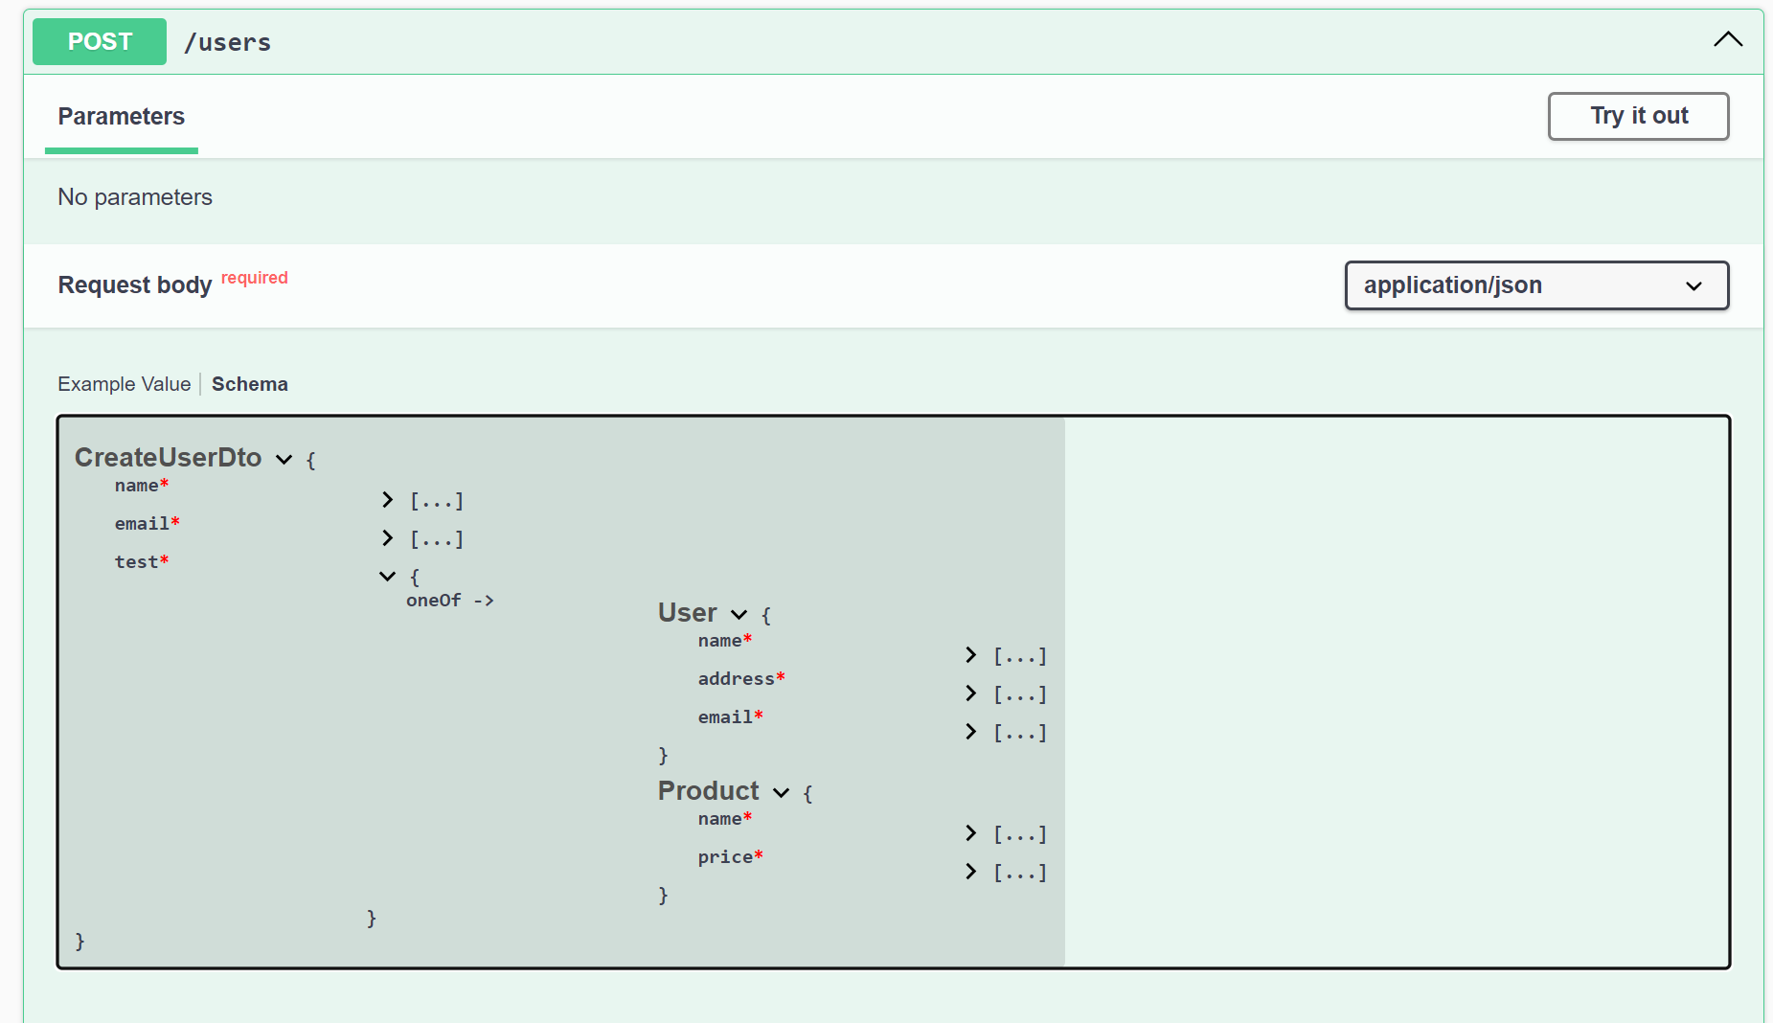The image size is (1773, 1023).
Task: Collapse the CreateUserDto schema chevron
Action: (x=284, y=460)
